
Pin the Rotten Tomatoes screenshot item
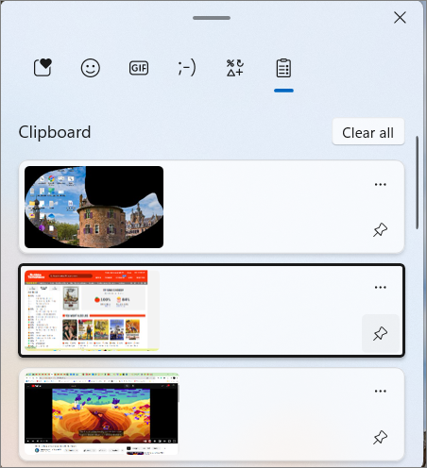point(381,333)
